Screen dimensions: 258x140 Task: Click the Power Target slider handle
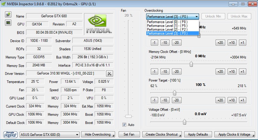(175, 93)
